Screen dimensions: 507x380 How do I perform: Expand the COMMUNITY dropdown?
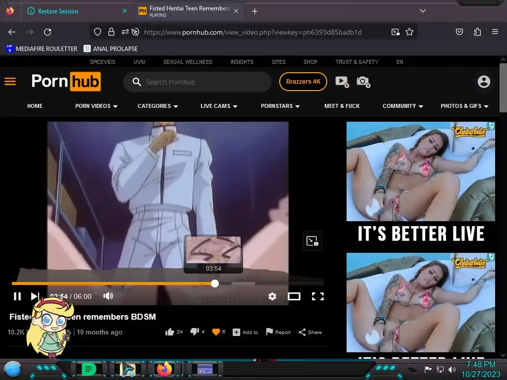[403, 106]
